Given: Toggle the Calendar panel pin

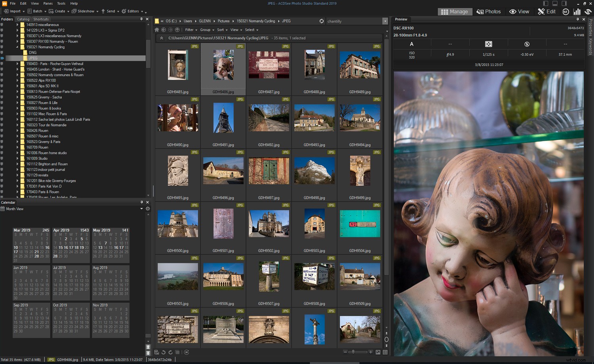Looking at the screenshot, I should (141, 202).
